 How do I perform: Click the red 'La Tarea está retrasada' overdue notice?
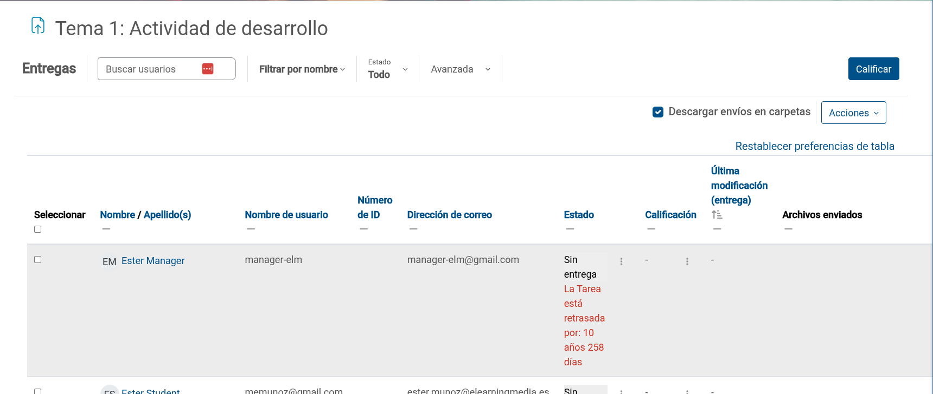(x=584, y=325)
